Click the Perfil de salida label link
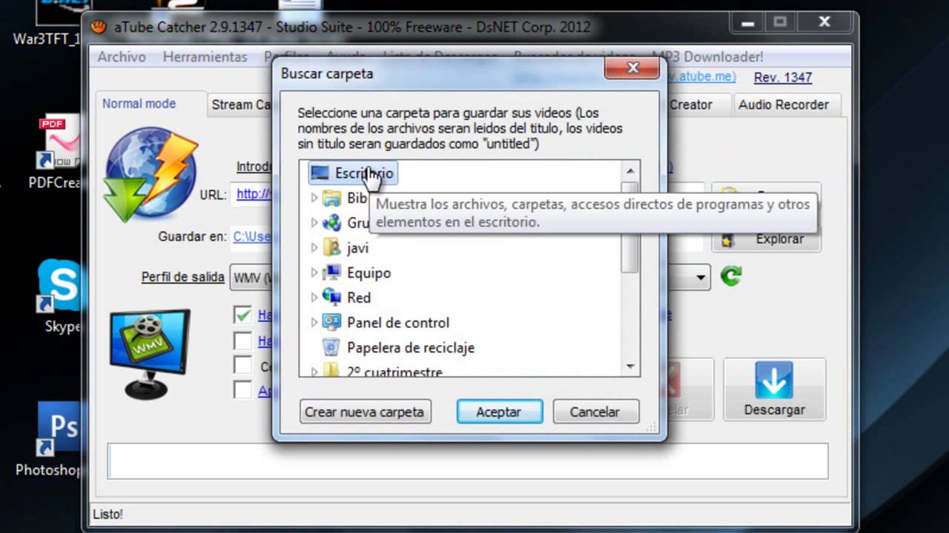Image resolution: width=949 pixels, height=533 pixels. point(183,277)
